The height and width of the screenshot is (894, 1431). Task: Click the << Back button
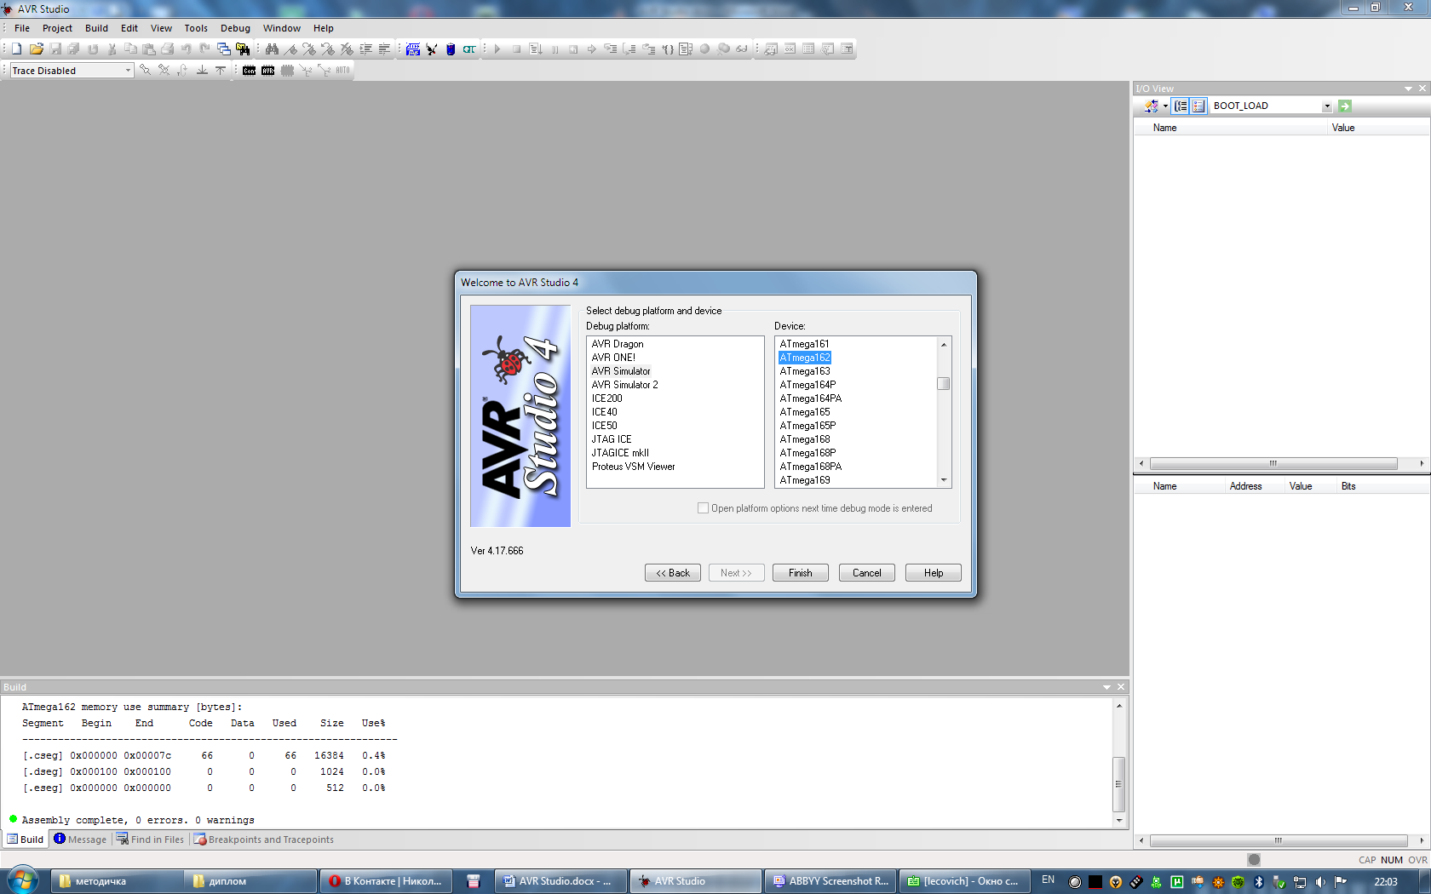pyautogui.click(x=673, y=573)
